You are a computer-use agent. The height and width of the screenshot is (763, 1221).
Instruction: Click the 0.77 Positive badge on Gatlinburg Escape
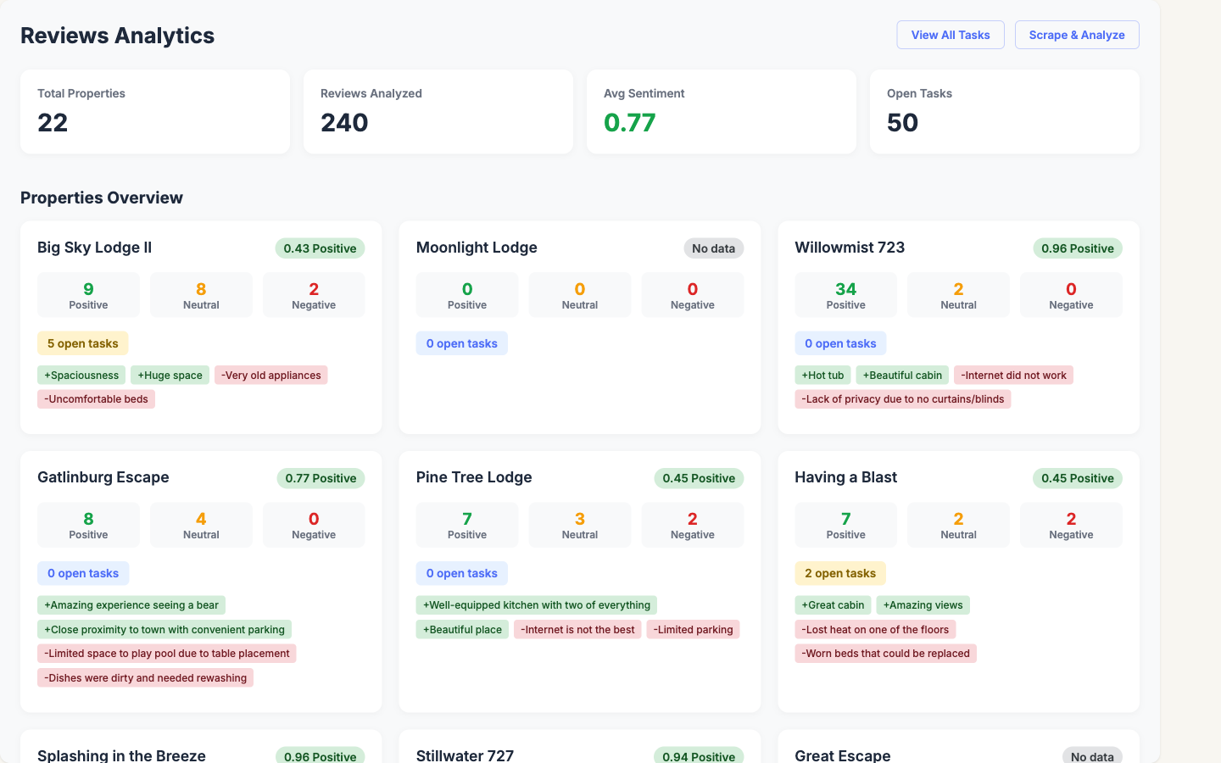click(321, 478)
